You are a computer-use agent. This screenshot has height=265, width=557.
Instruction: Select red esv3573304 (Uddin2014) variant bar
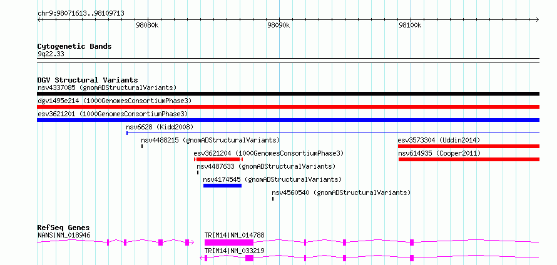pyautogui.click(x=469, y=146)
